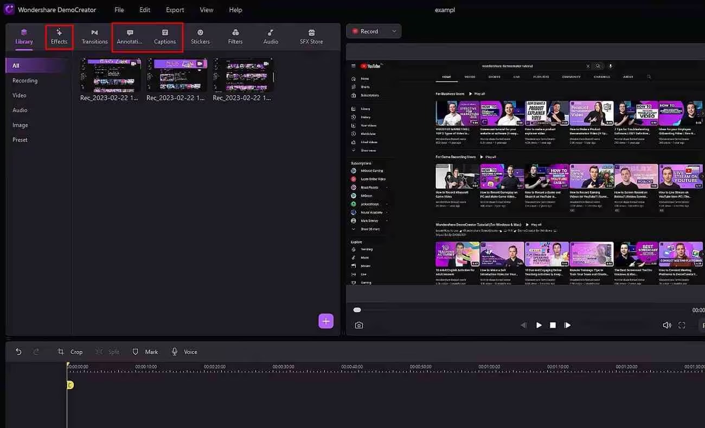The width and height of the screenshot is (705, 428).
Task: Click the YouTube hamburger menu in preview
Action: click(354, 66)
